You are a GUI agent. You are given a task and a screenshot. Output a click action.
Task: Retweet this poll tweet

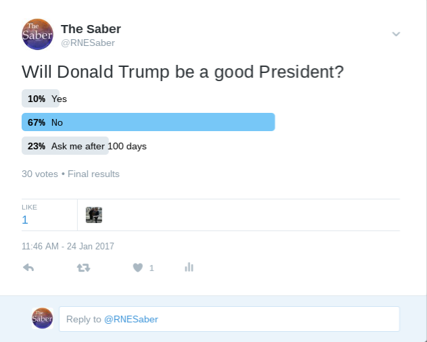pyautogui.click(x=84, y=268)
